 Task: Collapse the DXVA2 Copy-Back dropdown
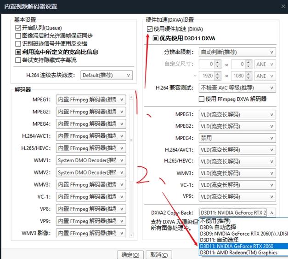pyautogui.click(x=271, y=213)
